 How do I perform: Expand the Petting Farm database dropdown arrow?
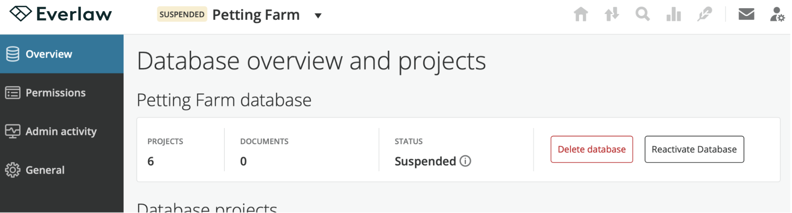(x=318, y=16)
